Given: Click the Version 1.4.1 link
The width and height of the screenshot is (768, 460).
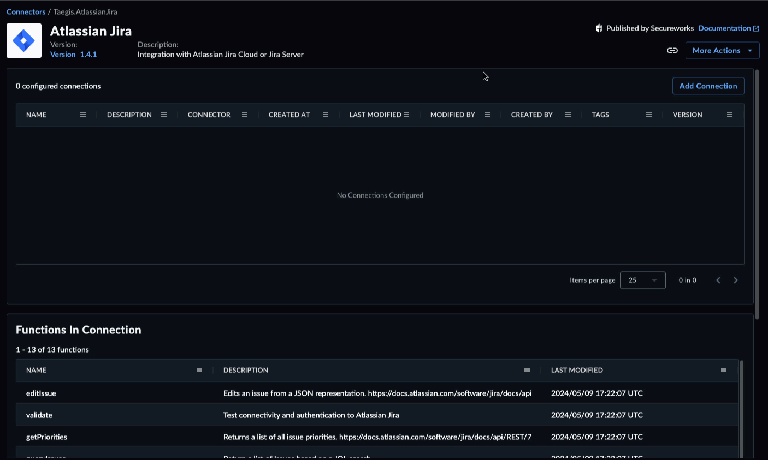Looking at the screenshot, I should point(73,55).
